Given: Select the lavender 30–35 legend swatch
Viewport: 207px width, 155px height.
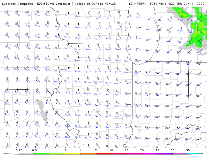Looking at the screenshot, I should point(180,154).
